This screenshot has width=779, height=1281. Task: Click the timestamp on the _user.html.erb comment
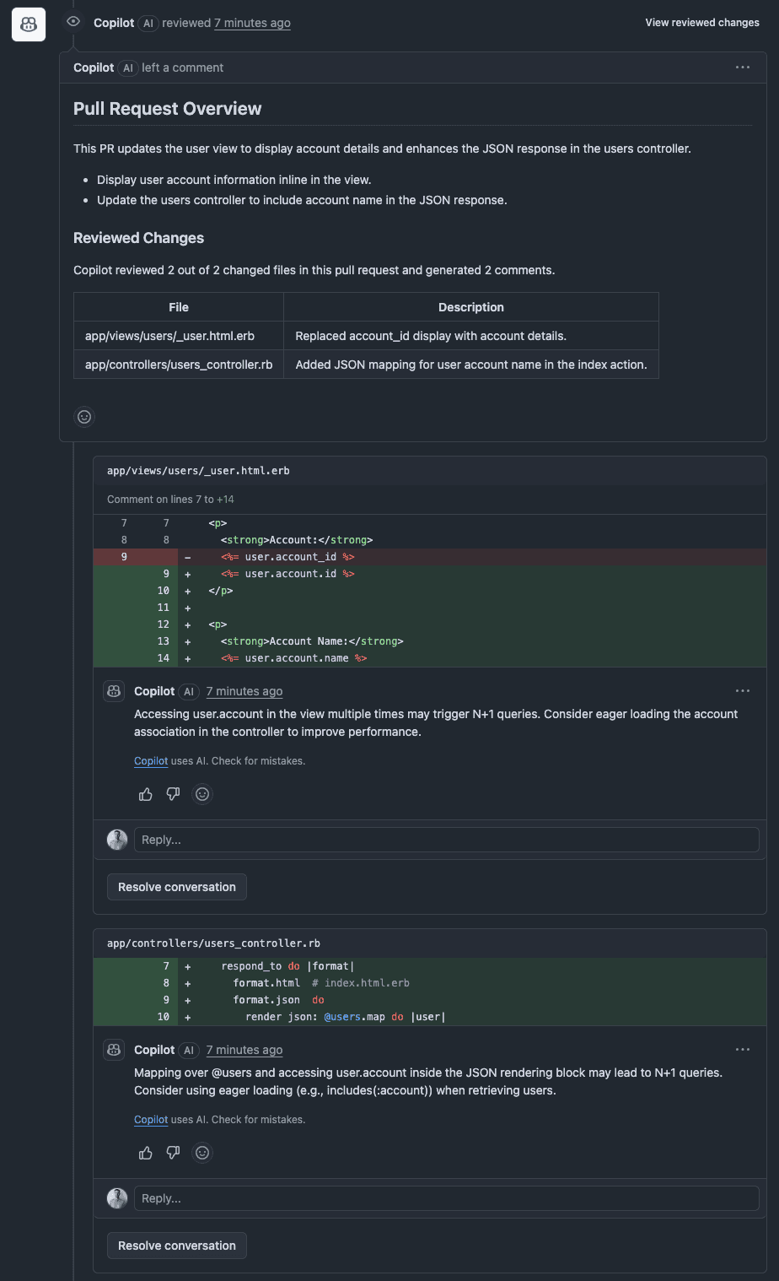[x=244, y=691]
